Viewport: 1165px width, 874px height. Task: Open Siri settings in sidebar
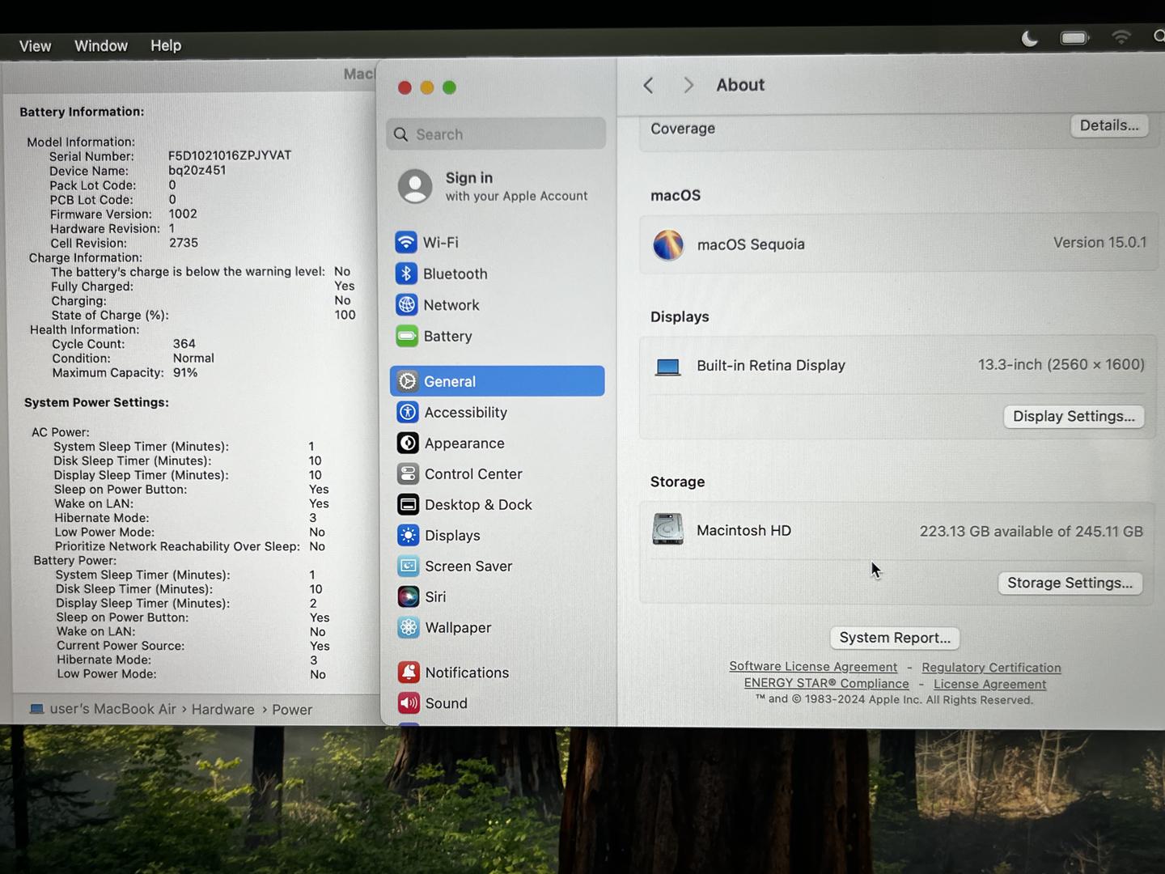434,597
